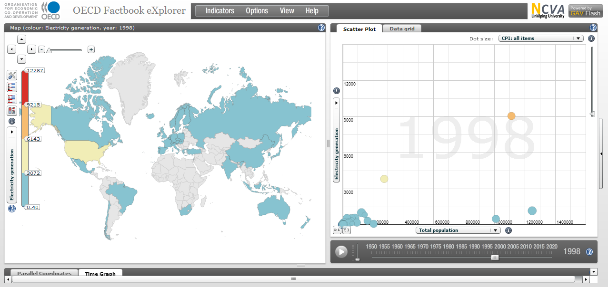The width and height of the screenshot is (608, 287).
Task: Click the animation speed slider handle
Action: tap(358, 259)
